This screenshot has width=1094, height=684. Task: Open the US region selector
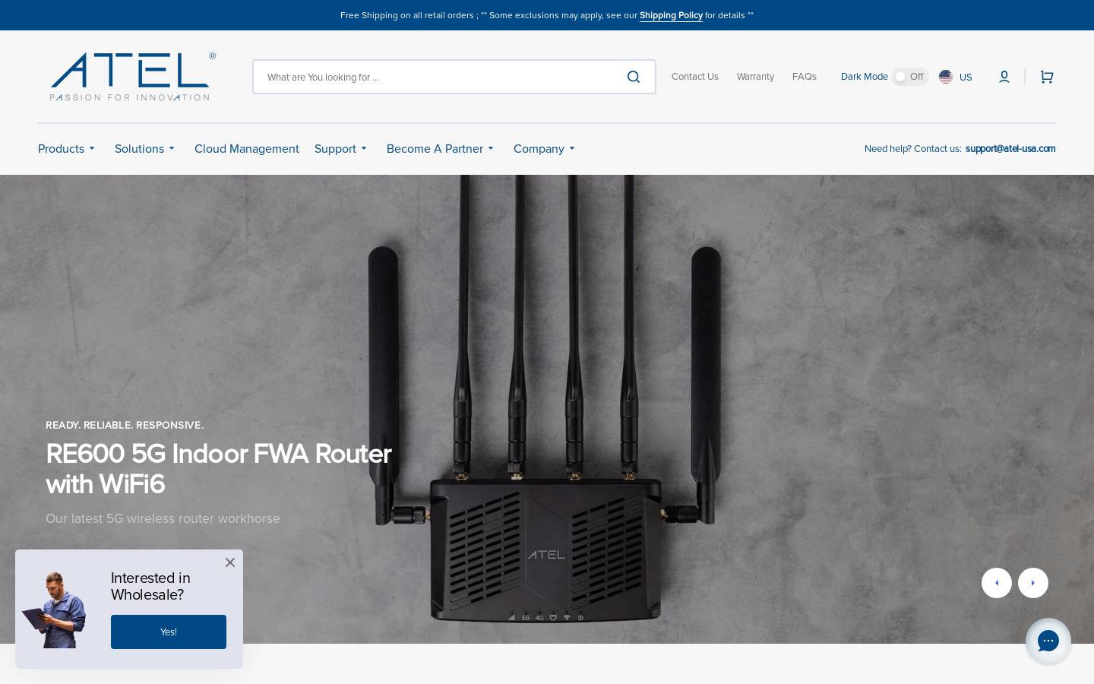coord(956,77)
